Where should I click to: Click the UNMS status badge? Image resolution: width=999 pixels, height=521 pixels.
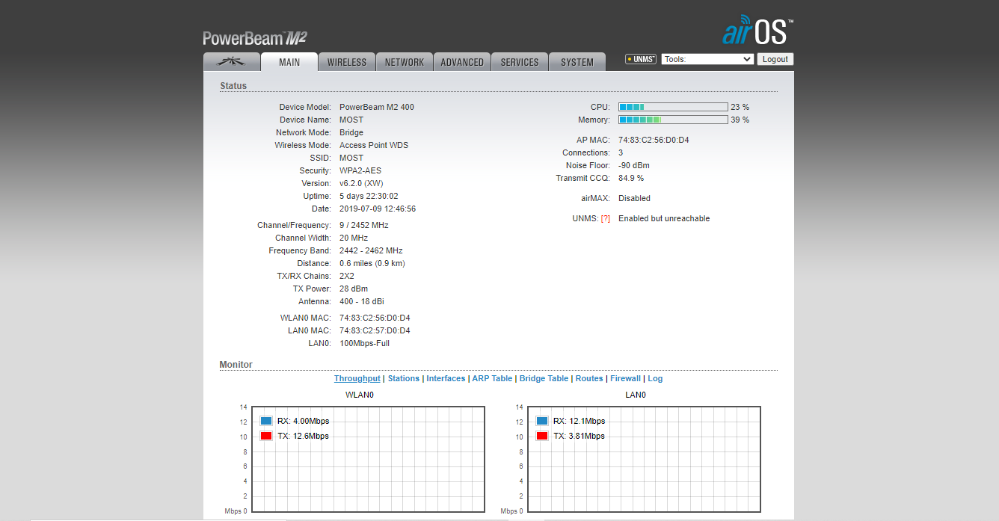coord(641,59)
